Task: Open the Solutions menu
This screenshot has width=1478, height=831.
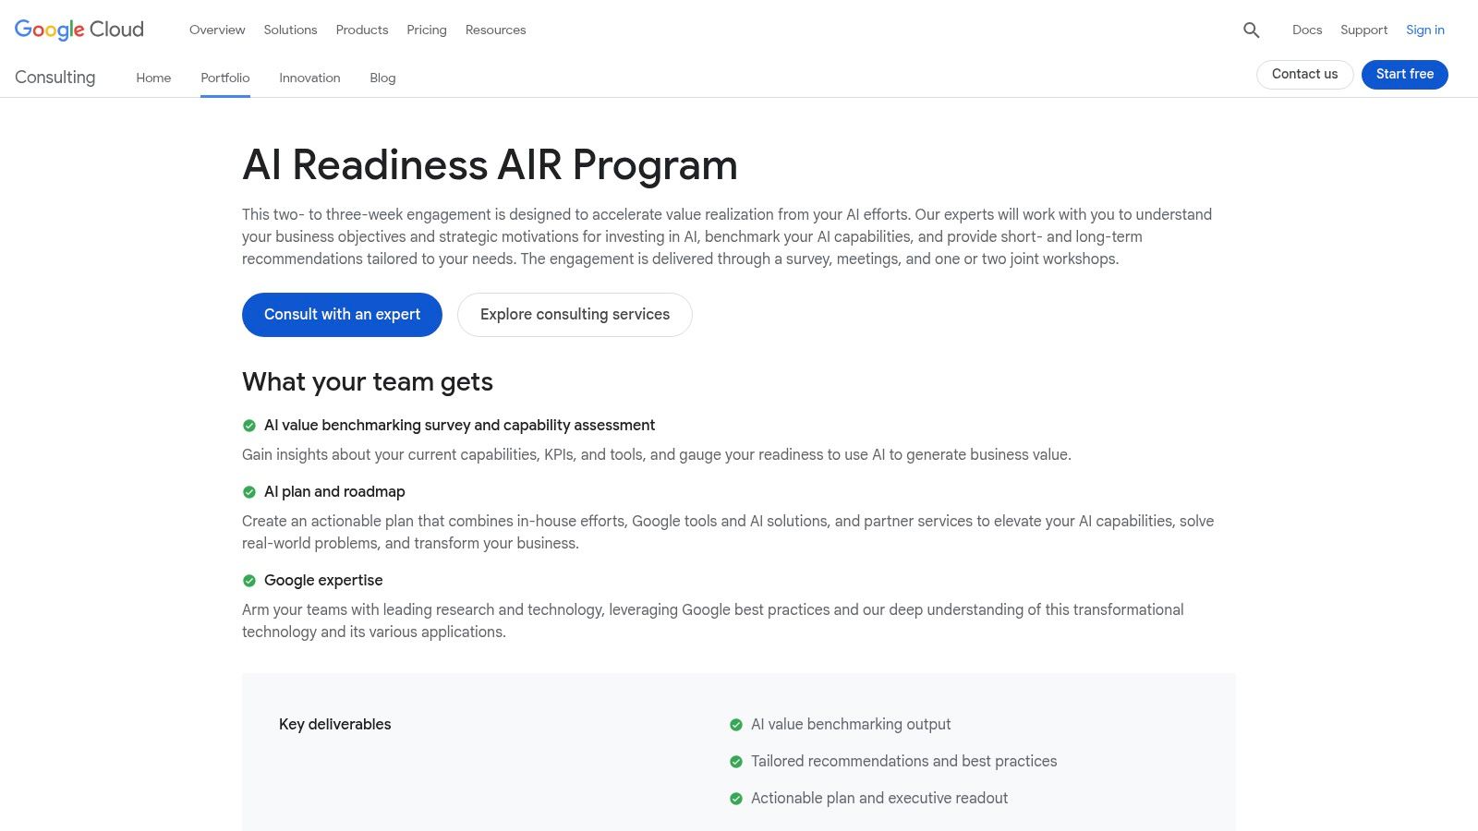Action: [x=290, y=30]
